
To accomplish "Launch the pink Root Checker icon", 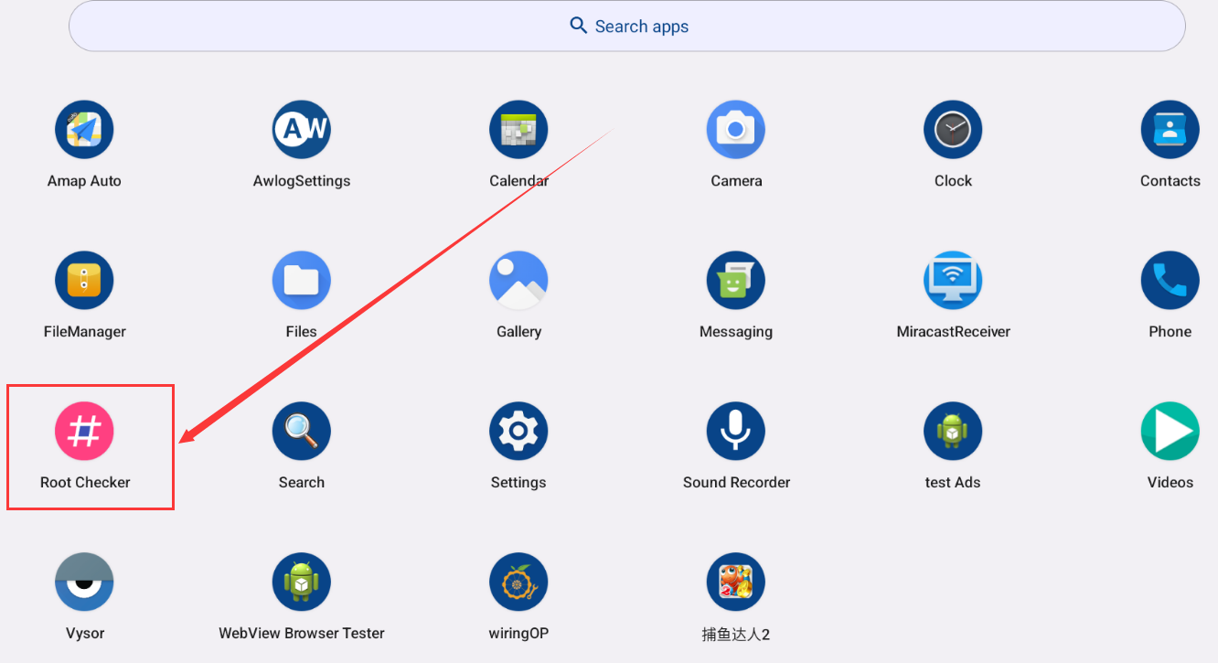I will (84, 431).
